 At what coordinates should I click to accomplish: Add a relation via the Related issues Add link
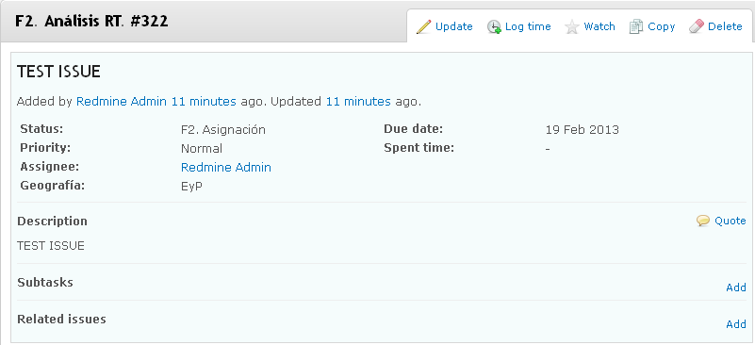736,324
